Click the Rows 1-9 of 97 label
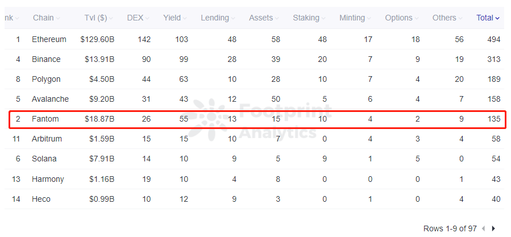 coord(450,228)
